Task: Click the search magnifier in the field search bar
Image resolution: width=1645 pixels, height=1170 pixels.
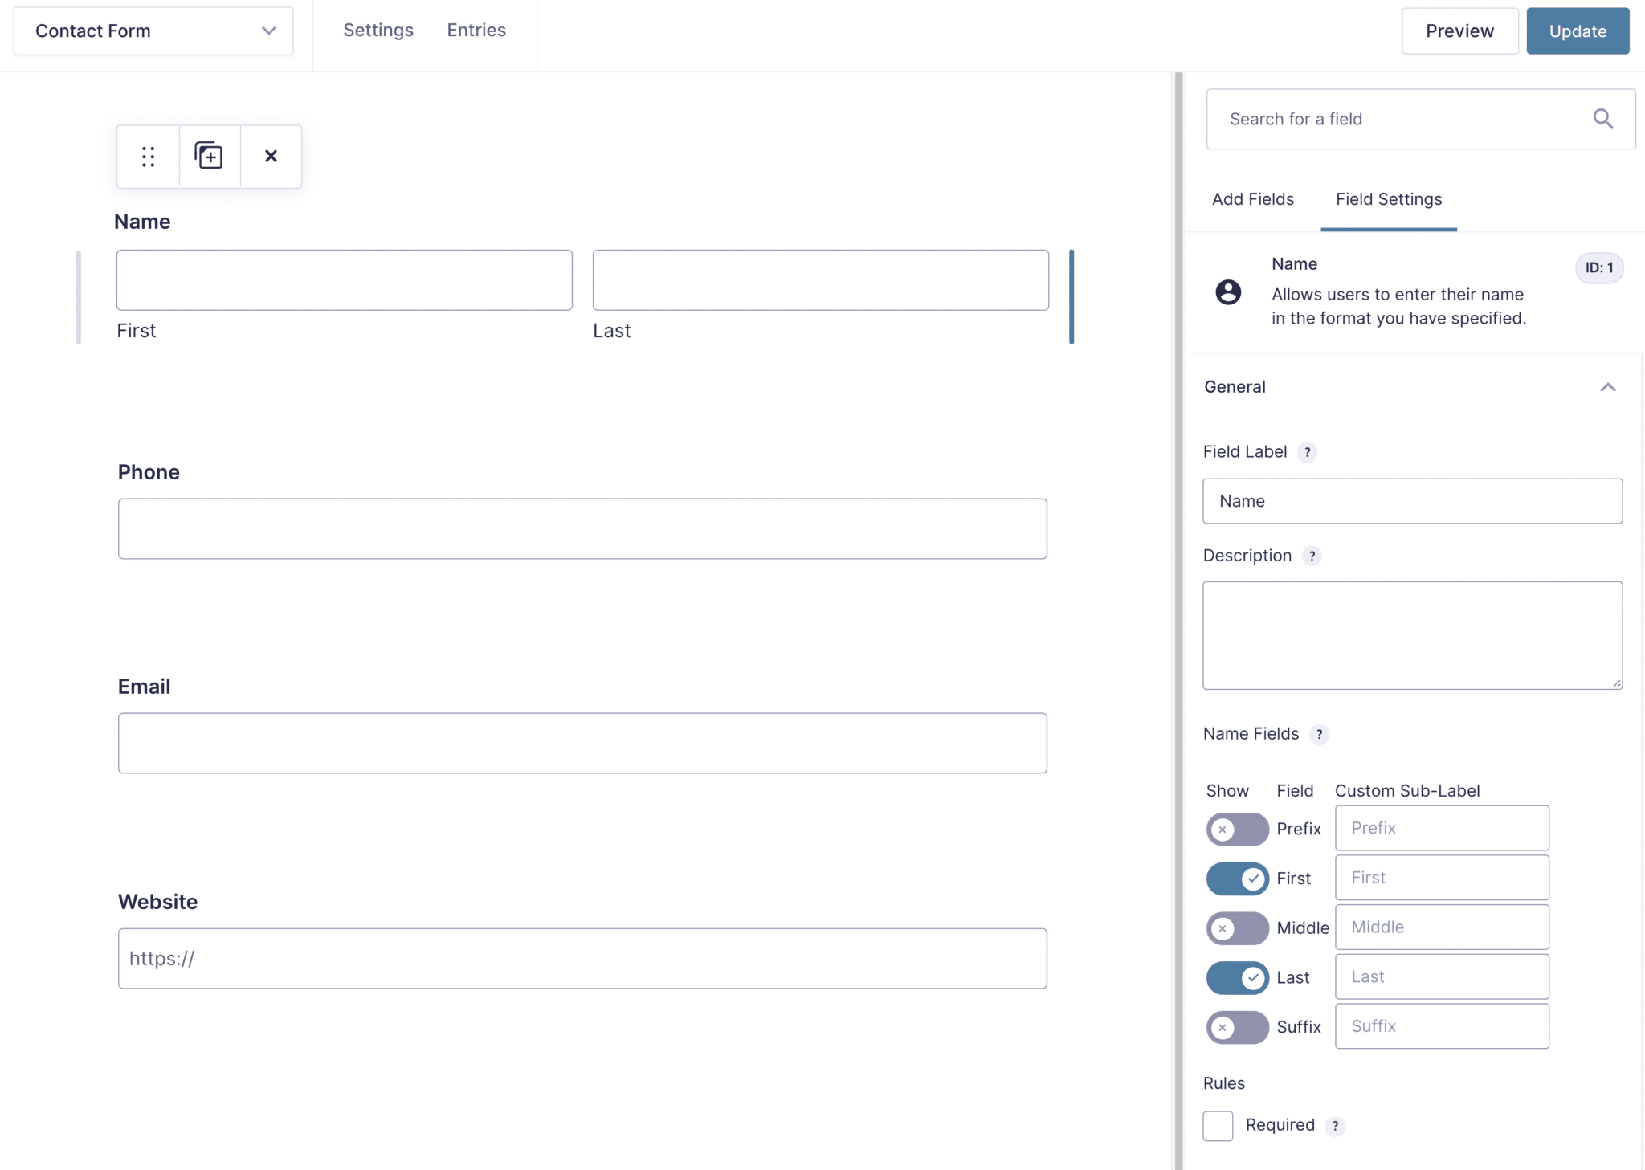Action: pyautogui.click(x=1603, y=119)
